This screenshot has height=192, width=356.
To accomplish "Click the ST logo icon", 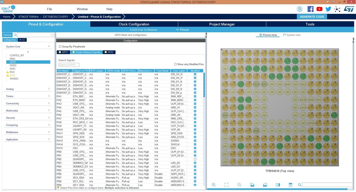I will [349, 9].
